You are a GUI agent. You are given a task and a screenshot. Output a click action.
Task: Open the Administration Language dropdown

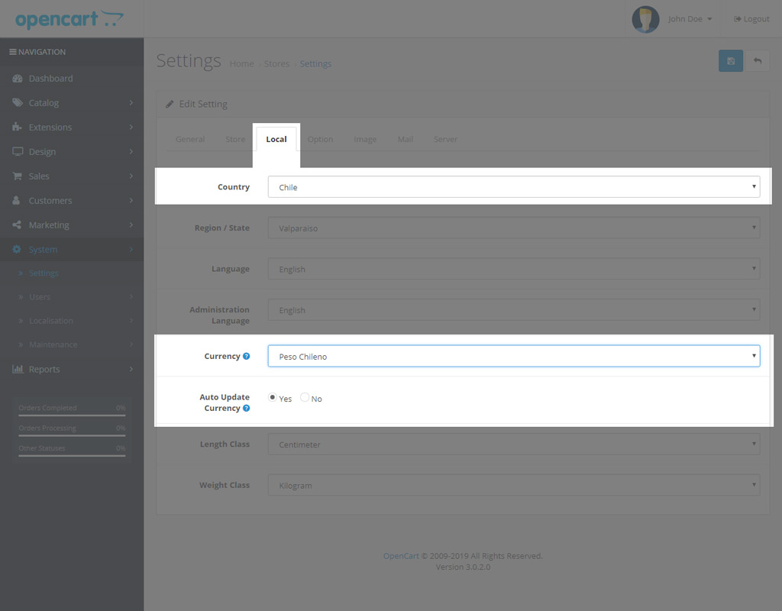[x=514, y=310]
